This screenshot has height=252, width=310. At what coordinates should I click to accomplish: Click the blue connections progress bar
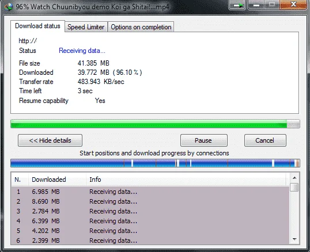(x=155, y=163)
